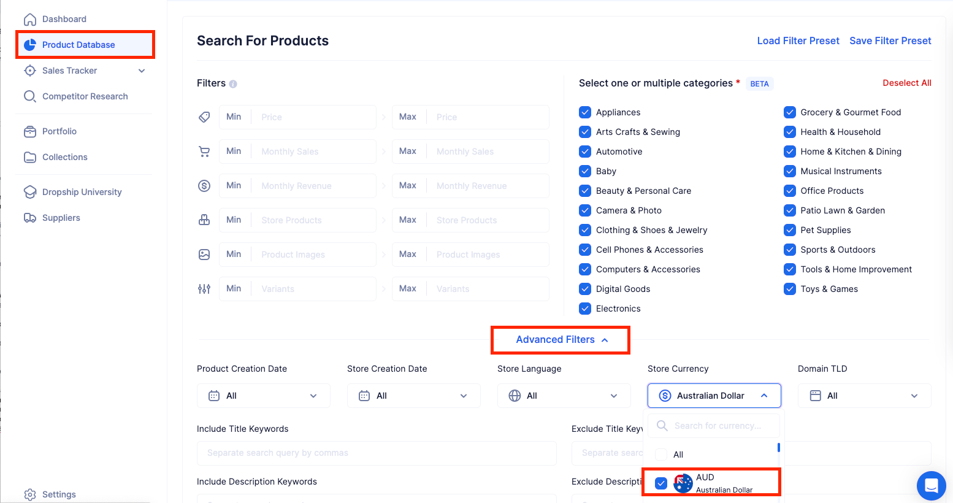
Task: Click the Load Filter Preset link
Action: coord(798,40)
